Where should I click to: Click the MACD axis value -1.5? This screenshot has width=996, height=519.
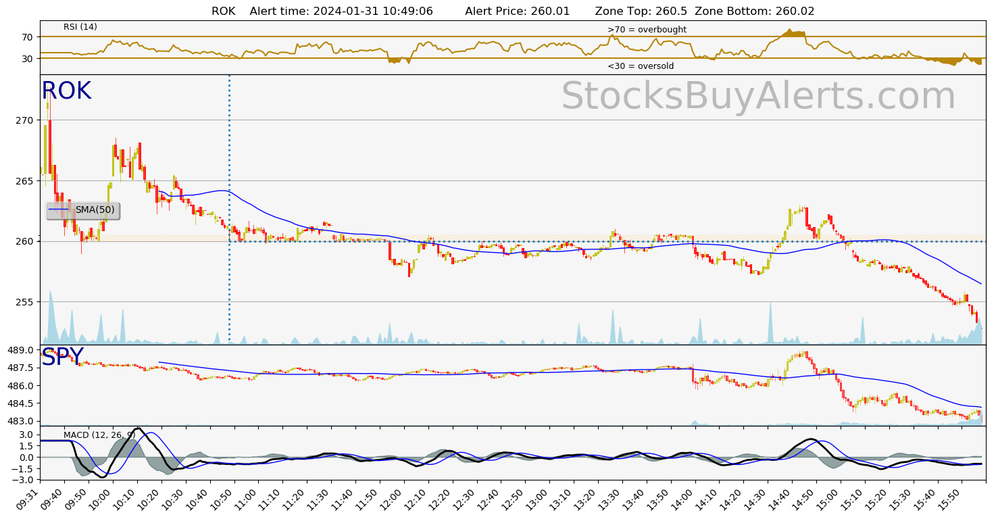[23, 468]
